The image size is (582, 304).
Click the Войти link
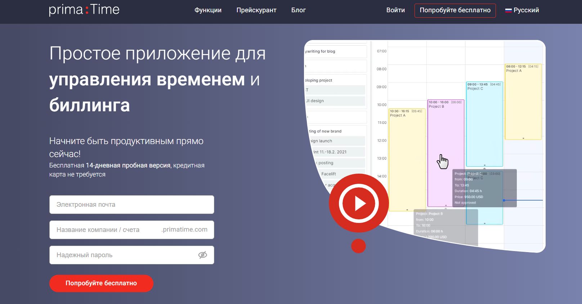tap(395, 10)
